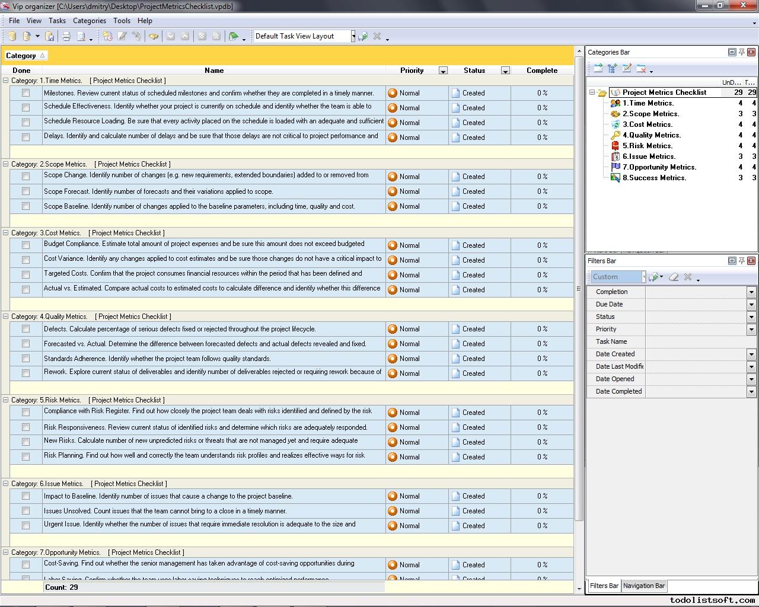Click the binoculars find icon

click(154, 36)
